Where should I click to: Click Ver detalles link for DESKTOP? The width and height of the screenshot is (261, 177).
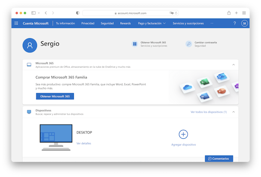(x=84, y=143)
